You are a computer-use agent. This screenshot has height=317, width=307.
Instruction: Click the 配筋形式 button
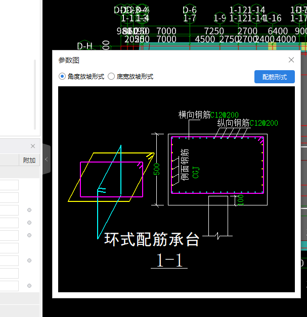[x=275, y=77]
